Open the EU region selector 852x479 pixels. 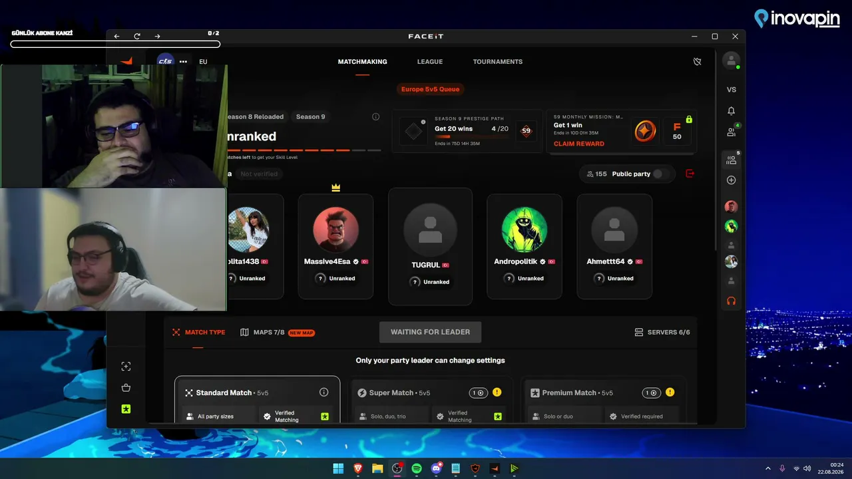[203, 62]
